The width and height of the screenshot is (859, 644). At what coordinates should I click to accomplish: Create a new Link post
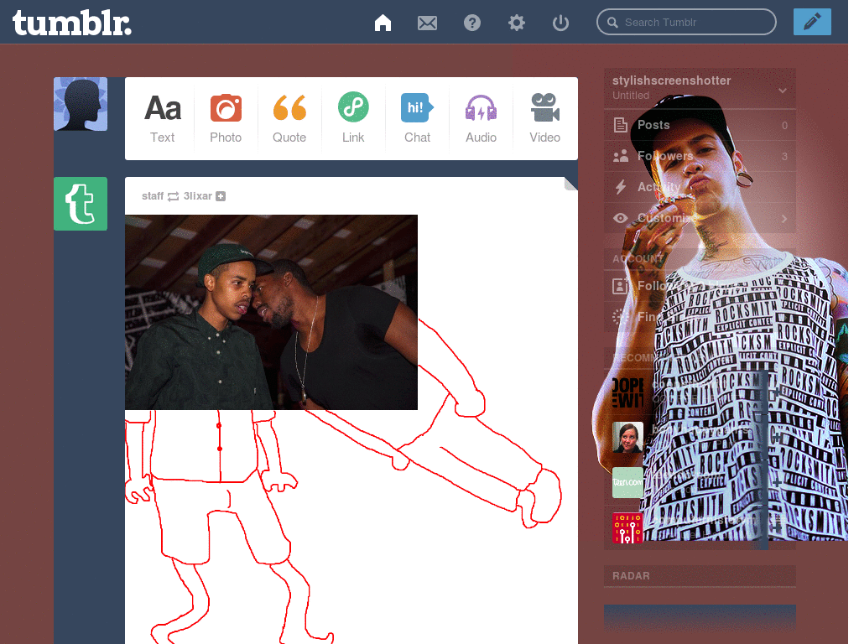click(x=353, y=118)
